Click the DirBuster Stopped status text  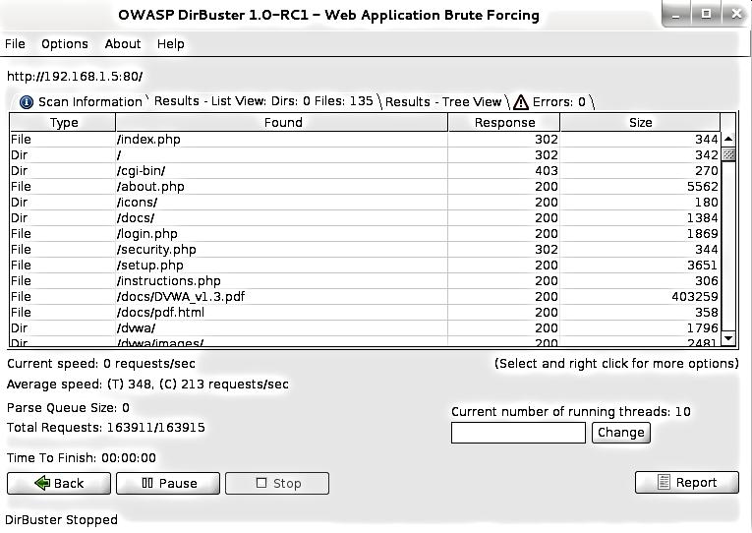tap(61, 519)
